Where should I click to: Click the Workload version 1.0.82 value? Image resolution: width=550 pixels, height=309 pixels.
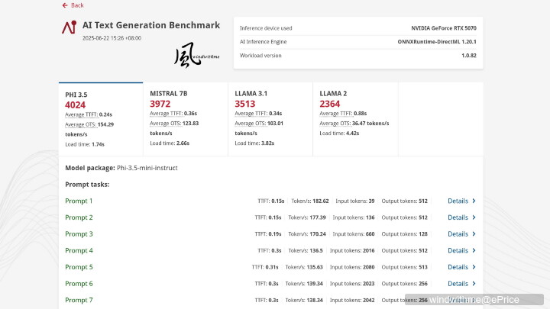coord(469,56)
